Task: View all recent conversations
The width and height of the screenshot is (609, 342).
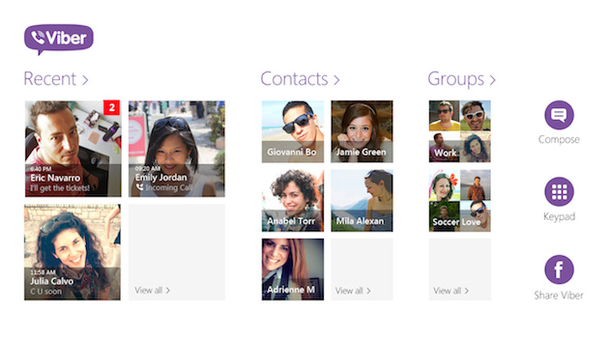Action: point(152,290)
